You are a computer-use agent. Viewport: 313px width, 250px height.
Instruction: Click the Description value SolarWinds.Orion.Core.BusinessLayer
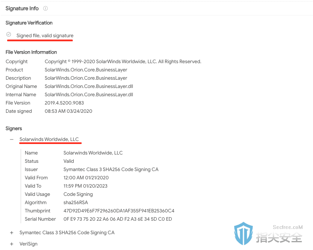click(86, 78)
